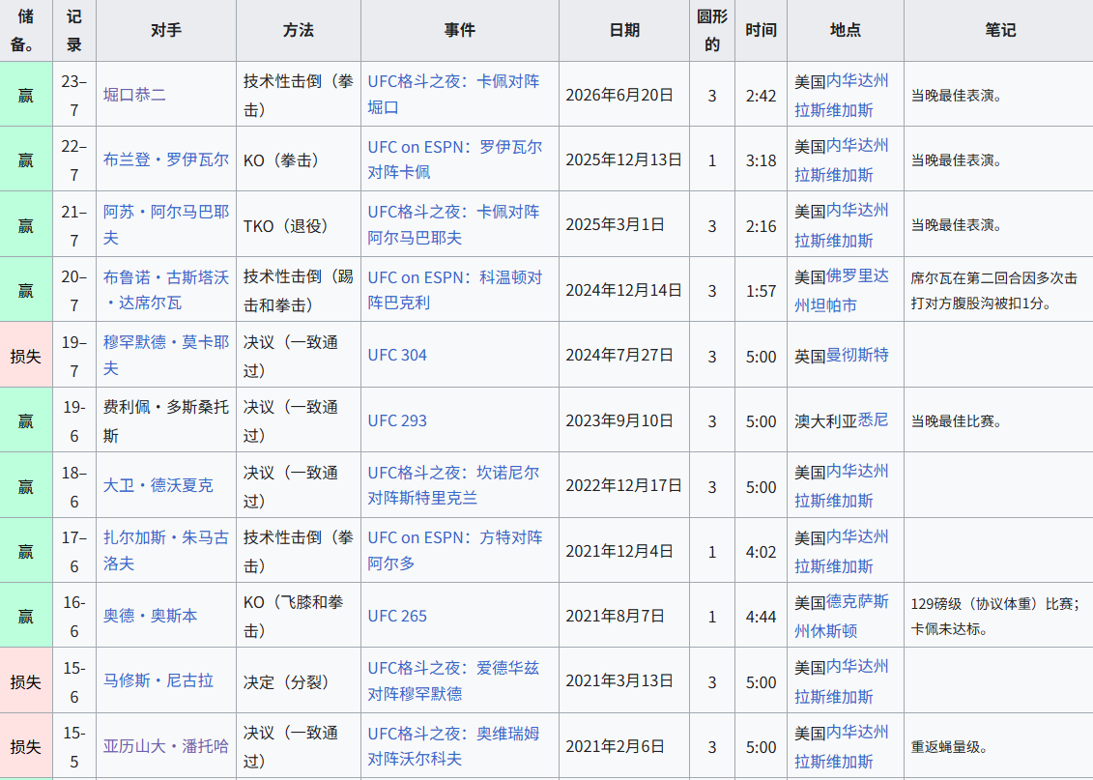Open the 奥德·奥斯本 link

(151, 616)
